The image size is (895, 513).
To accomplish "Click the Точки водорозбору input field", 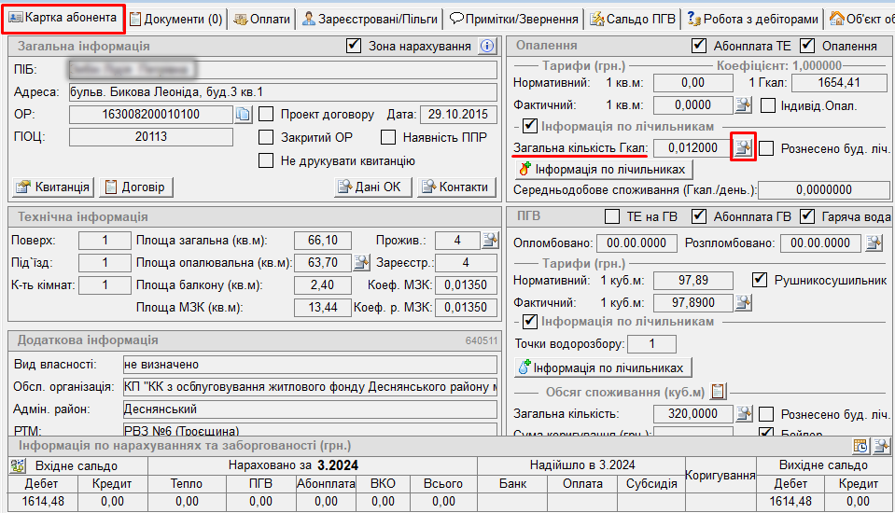I will click(651, 344).
